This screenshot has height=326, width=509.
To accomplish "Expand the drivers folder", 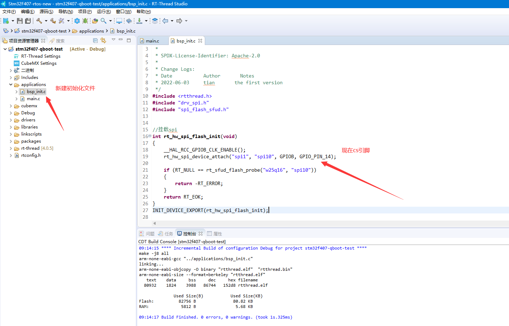I will coord(11,120).
